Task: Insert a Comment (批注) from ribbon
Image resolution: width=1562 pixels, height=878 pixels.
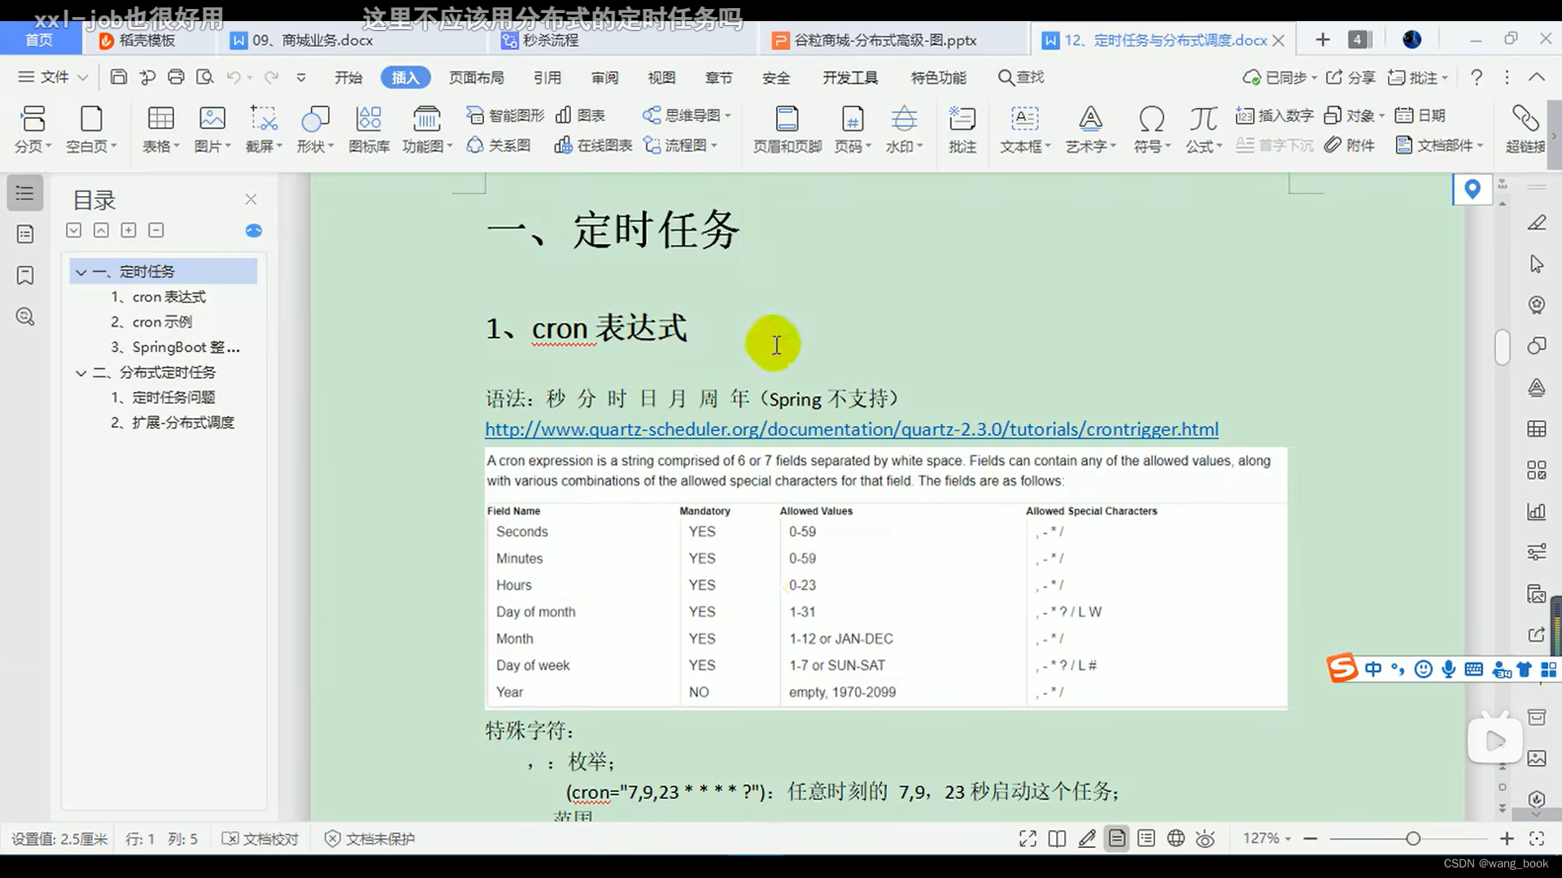Action: (962, 129)
